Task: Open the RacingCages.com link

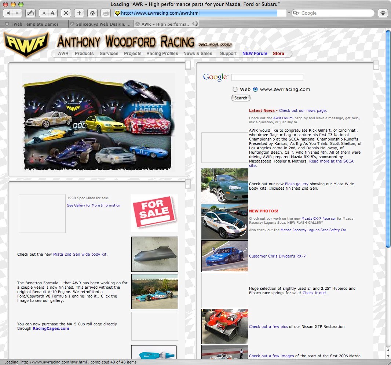Action: click(x=51, y=328)
